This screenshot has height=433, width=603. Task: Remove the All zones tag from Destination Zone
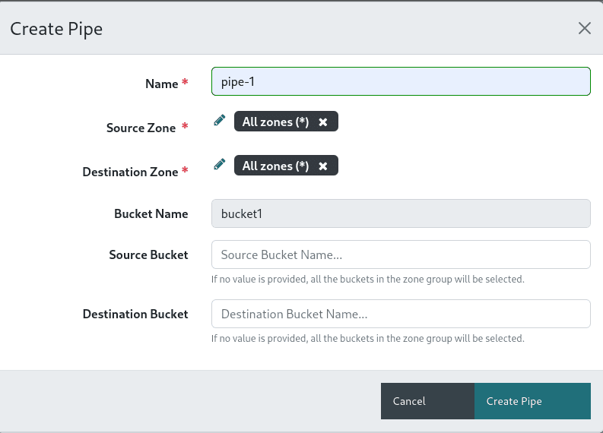point(323,166)
